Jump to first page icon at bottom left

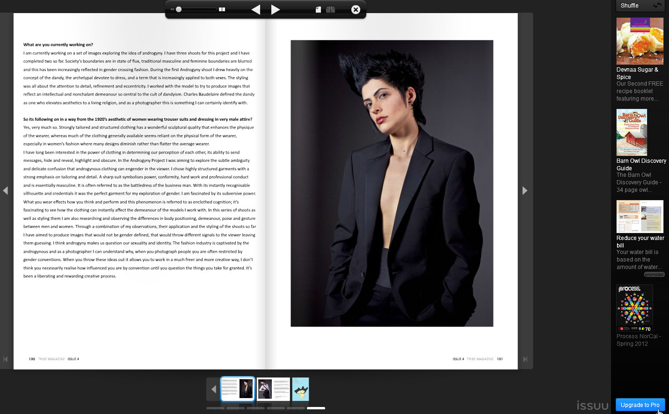click(x=6, y=359)
